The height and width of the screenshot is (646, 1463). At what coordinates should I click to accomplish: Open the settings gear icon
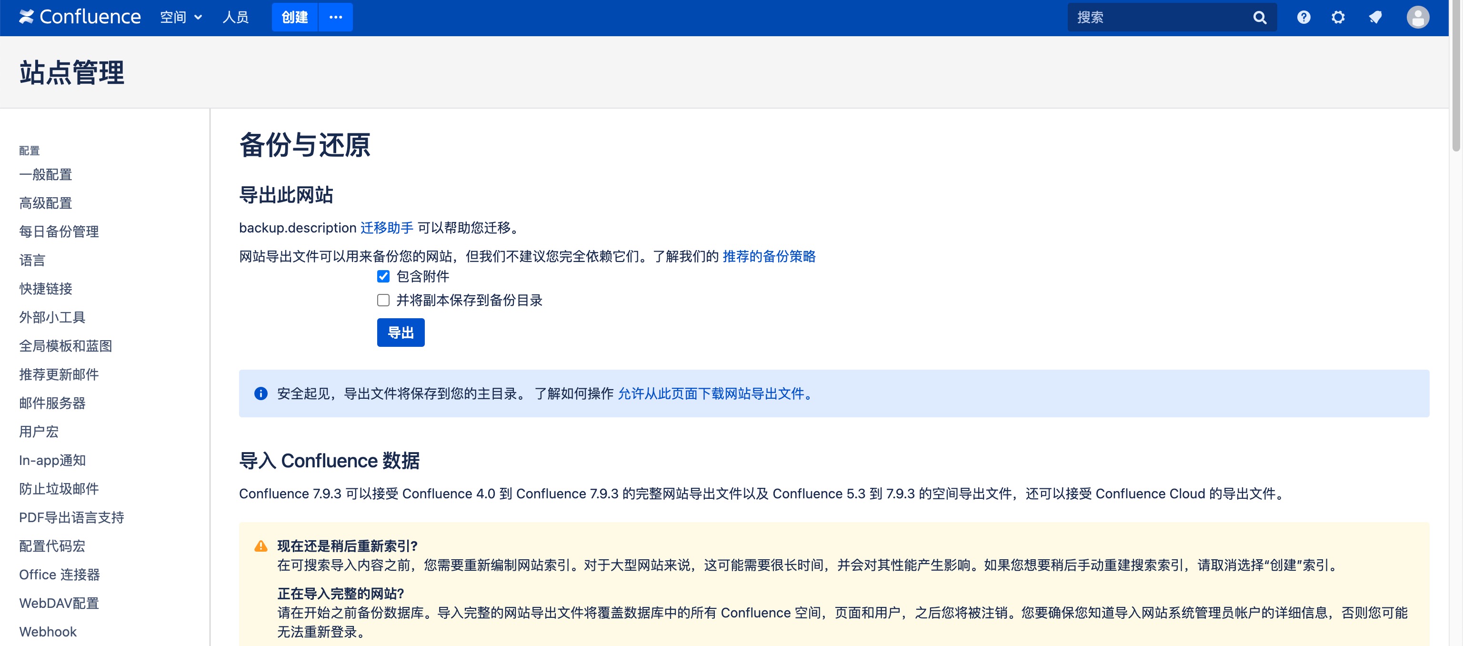click(x=1338, y=17)
